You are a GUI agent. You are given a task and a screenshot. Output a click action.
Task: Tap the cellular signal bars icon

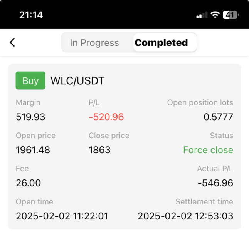202,15
